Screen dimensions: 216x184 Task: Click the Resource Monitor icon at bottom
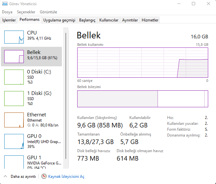pos(44,176)
